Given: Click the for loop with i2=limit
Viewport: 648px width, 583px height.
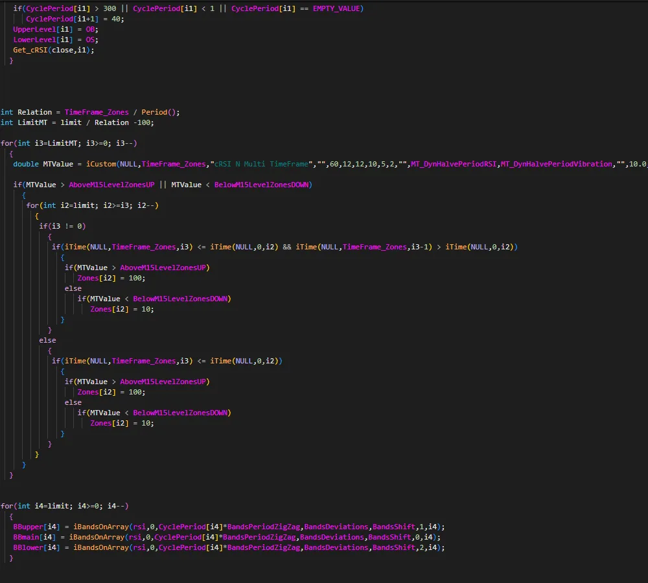Looking at the screenshot, I should tap(92, 205).
